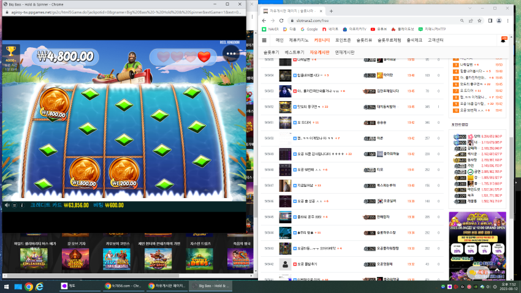Open the post titled 오 드디어

tap(304, 123)
